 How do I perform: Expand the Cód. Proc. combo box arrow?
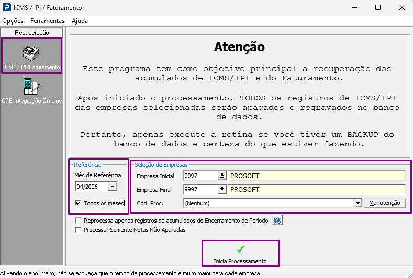click(358, 203)
